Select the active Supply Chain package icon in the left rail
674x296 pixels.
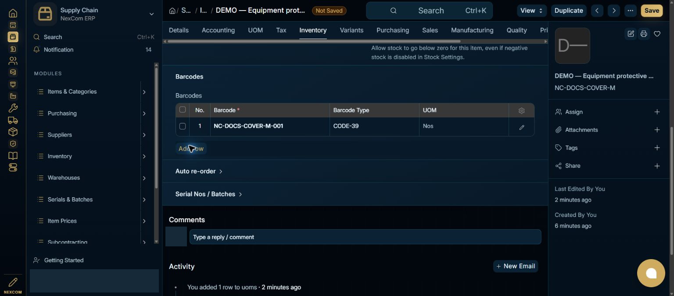[13, 37]
